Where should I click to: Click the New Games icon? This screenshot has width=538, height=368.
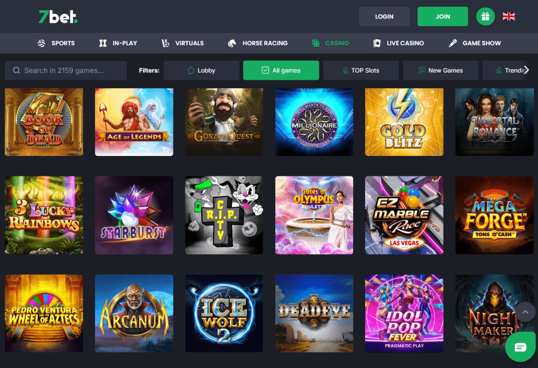tap(422, 70)
